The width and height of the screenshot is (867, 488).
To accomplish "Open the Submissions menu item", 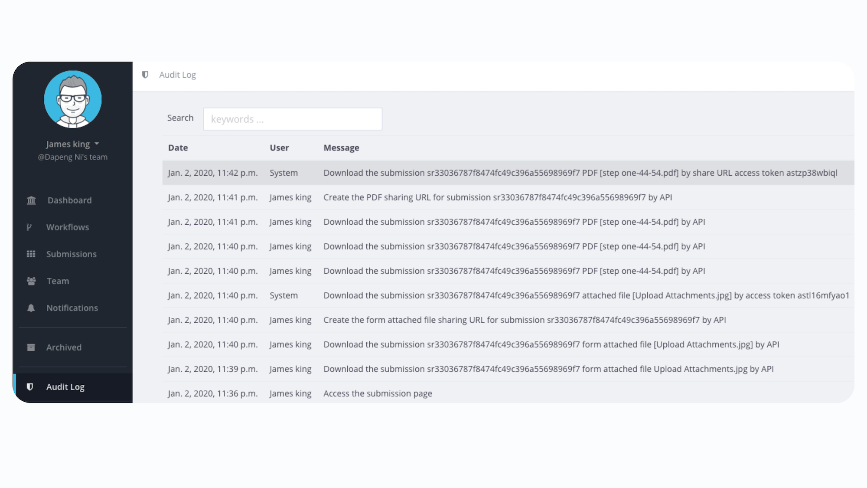I will coord(71,254).
